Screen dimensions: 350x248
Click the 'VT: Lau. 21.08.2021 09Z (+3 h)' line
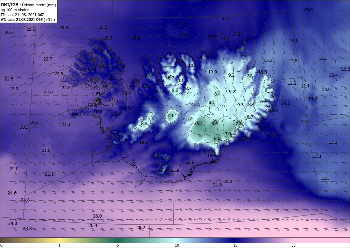[28, 19]
